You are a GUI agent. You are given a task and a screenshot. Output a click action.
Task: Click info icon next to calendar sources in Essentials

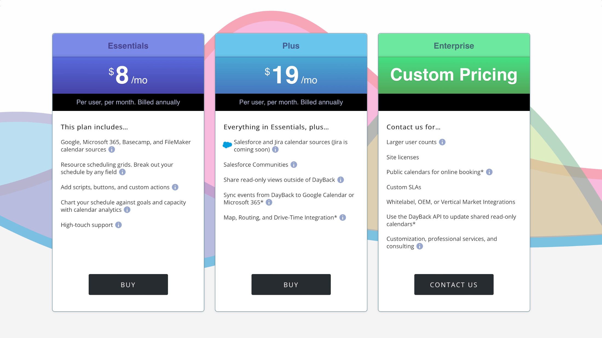(112, 149)
